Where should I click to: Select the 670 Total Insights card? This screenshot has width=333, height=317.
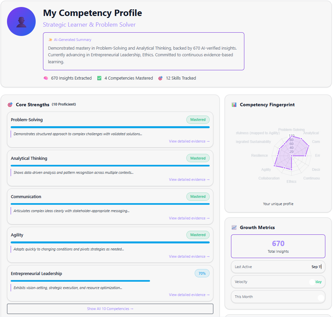pos(278,246)
